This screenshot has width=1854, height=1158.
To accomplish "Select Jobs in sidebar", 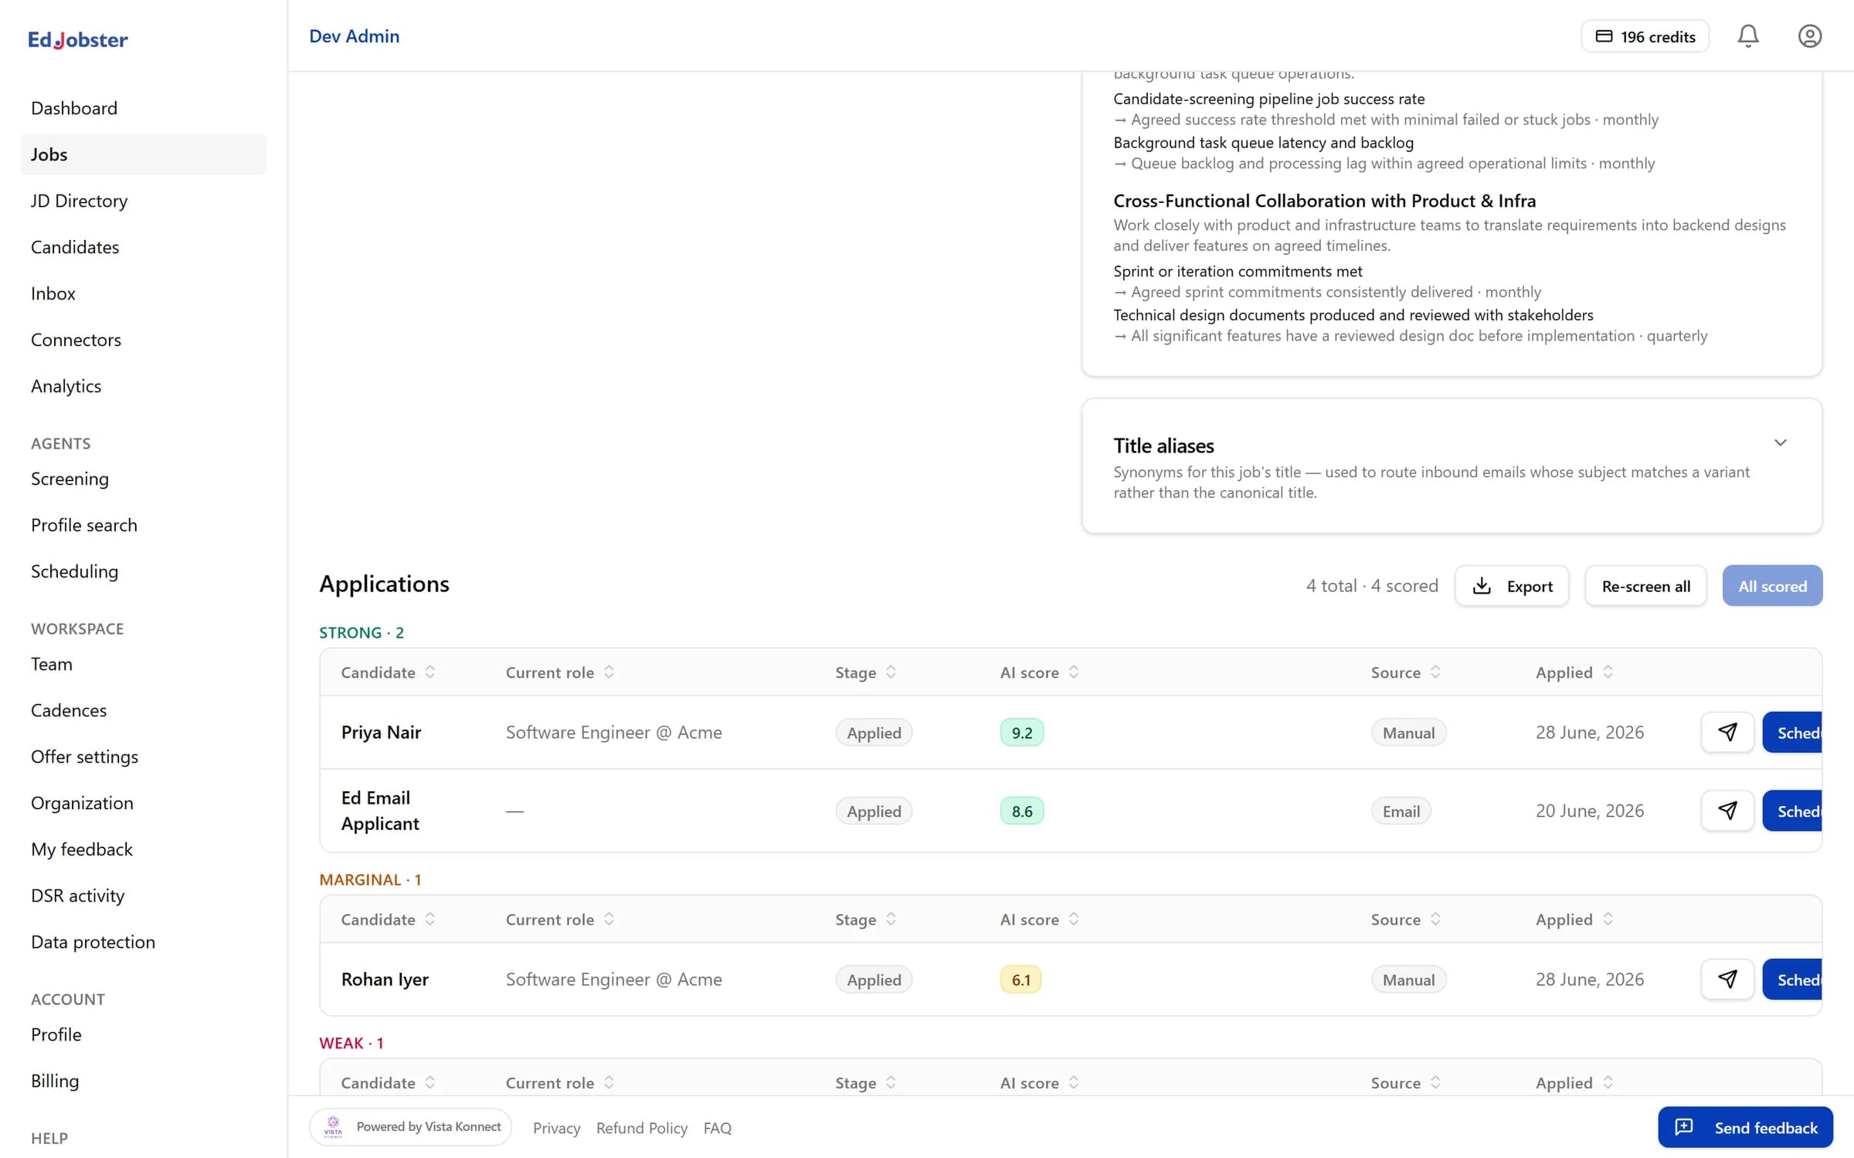I will (x=144, y=154).
